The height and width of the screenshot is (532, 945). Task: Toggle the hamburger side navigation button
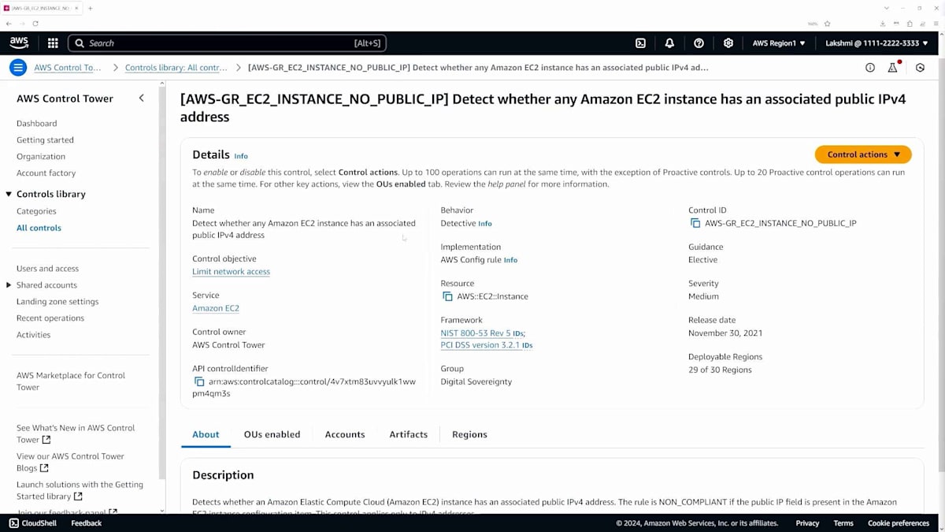pos(18,68)
